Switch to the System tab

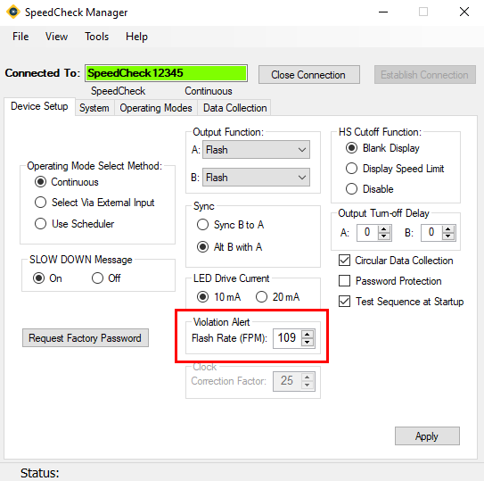tap(94, 108)
